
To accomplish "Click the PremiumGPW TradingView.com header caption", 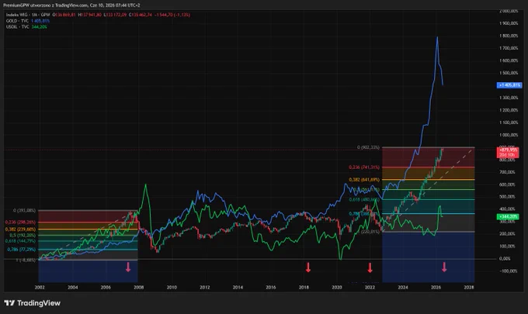I will 71,5.
